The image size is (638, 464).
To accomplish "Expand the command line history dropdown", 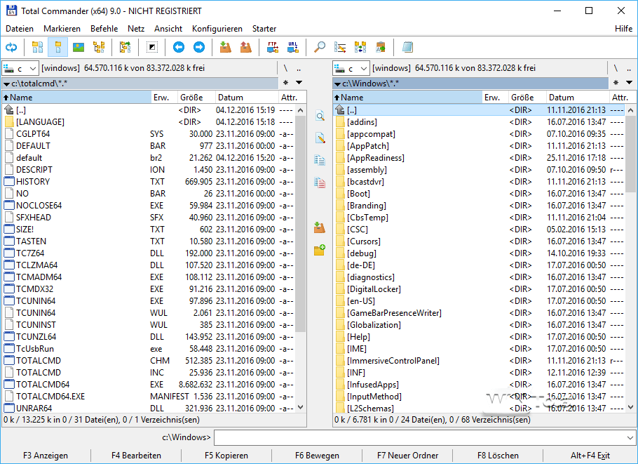I will [x=630, y=438].
